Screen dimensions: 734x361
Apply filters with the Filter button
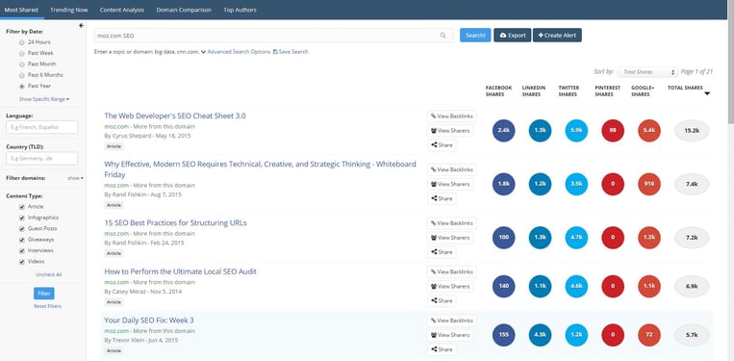click(44, 294)
